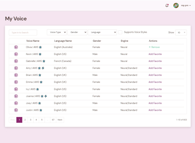195x143 pixels.
Task: Click the 1-10 of 663 results count
Action: click(x=181, y=120)
